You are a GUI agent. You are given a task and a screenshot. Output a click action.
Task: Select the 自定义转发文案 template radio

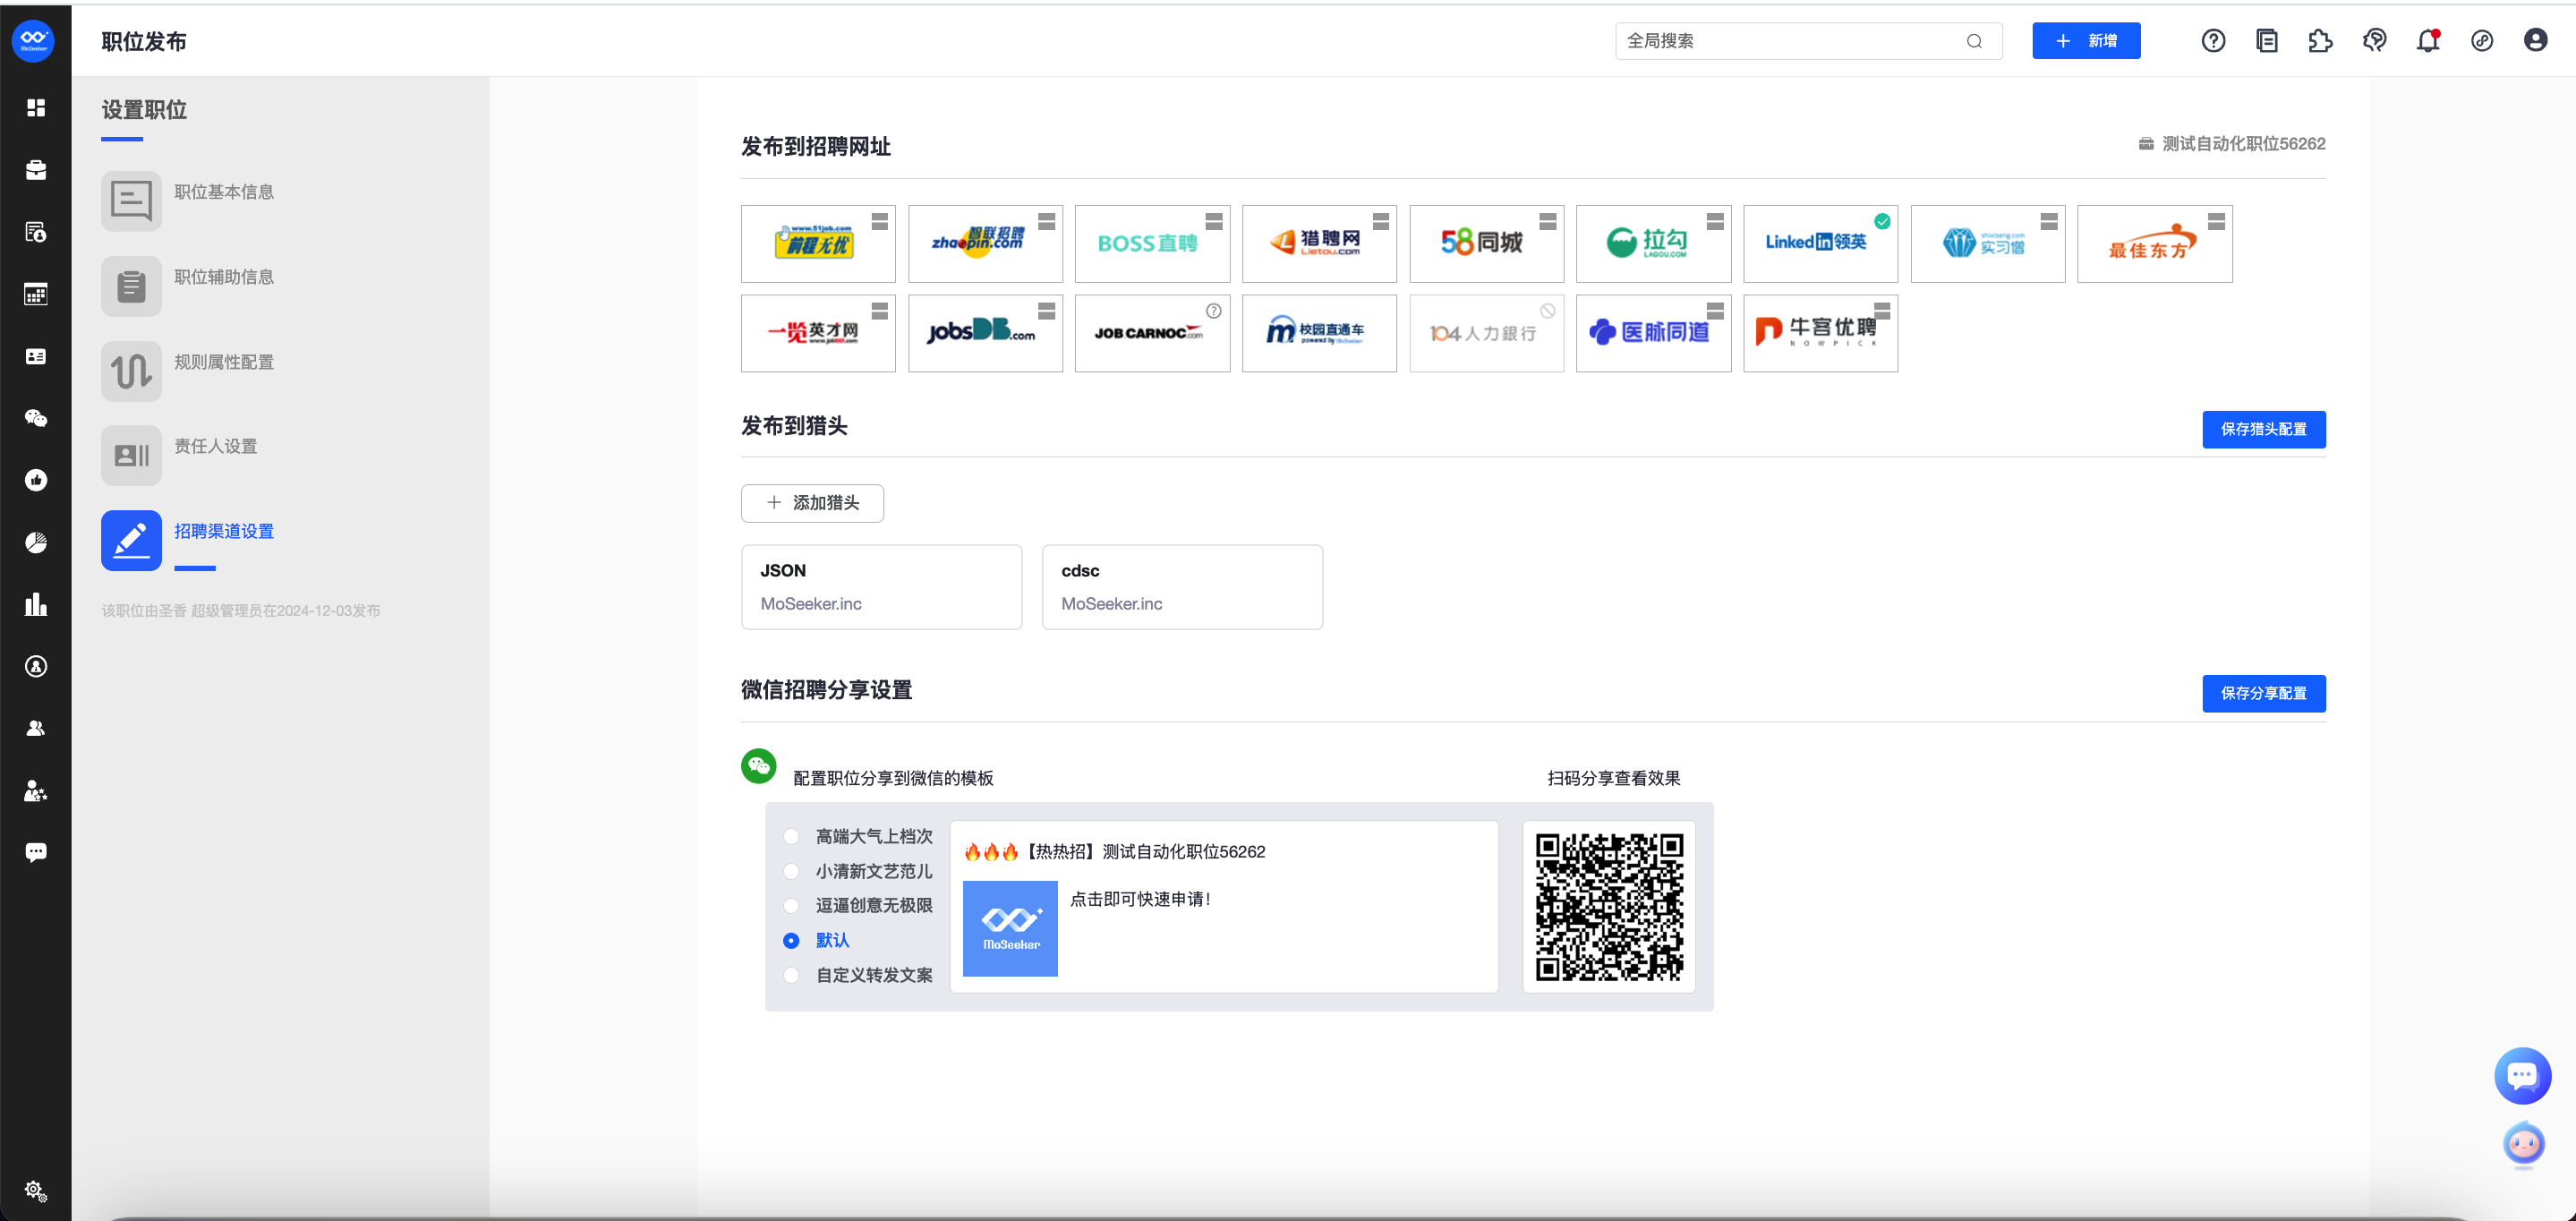(791, 975)
